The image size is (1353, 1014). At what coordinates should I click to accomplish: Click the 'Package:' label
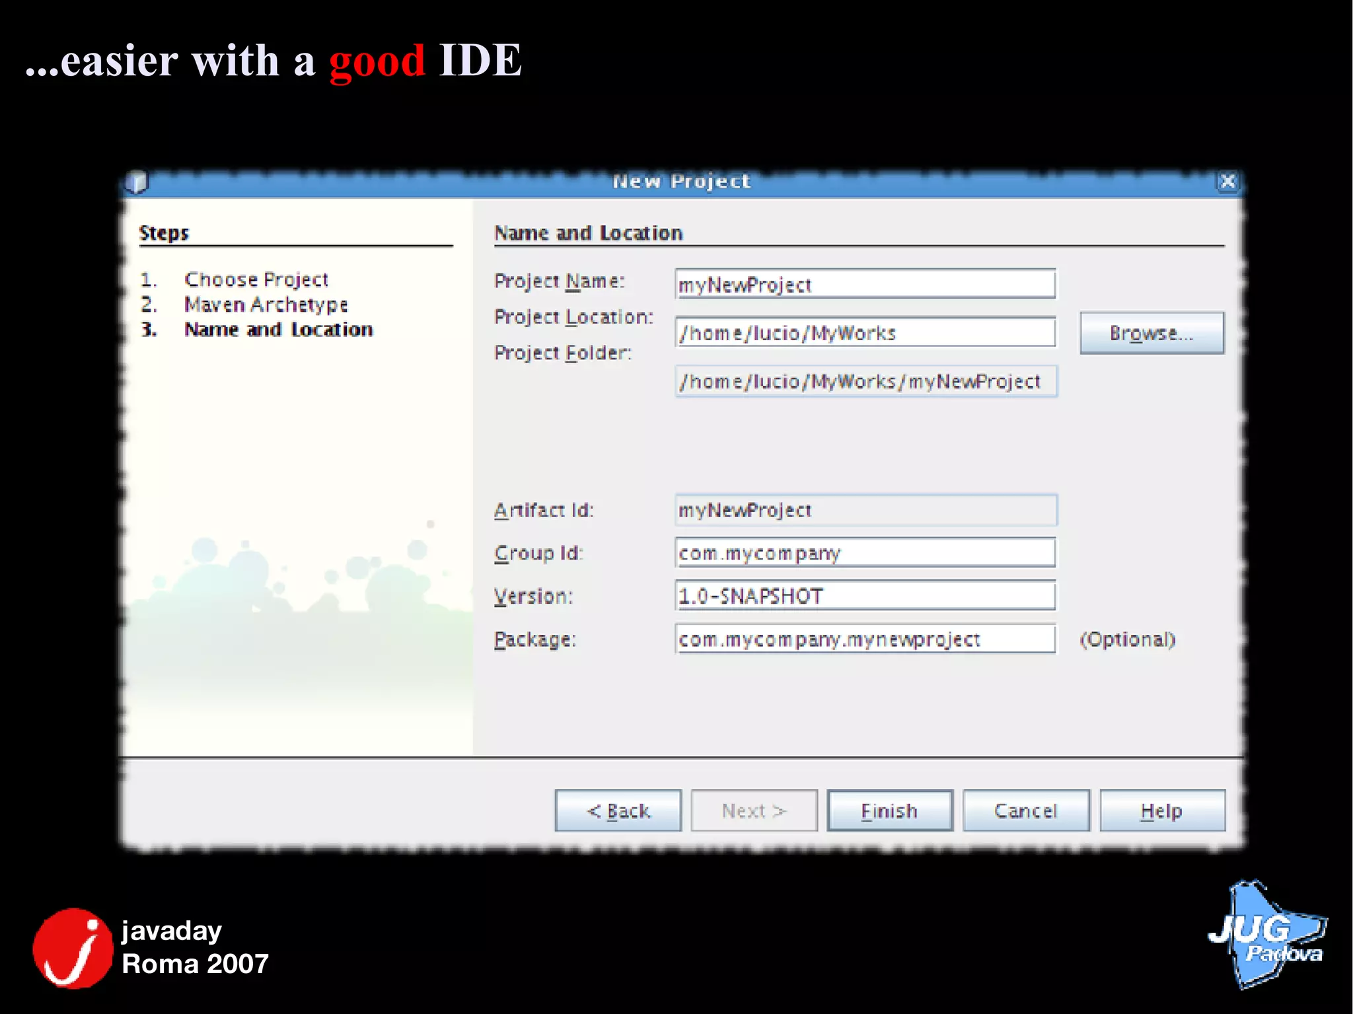coord(535,639)
